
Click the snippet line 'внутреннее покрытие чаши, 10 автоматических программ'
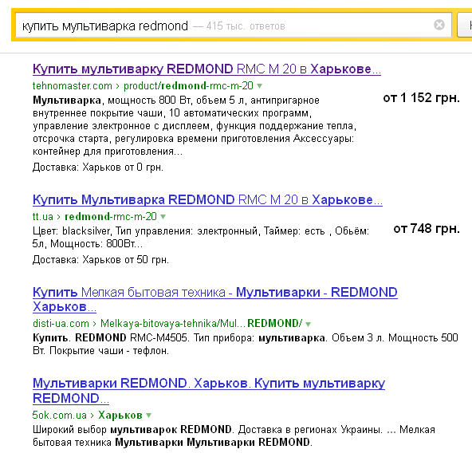(x=172, y=113)
